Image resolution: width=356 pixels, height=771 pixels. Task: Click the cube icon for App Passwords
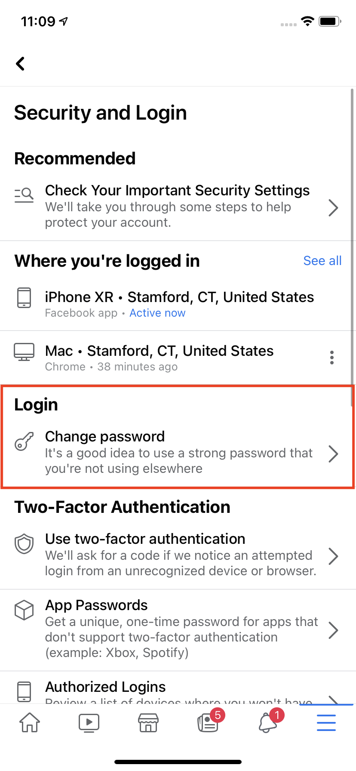click(24, 610)
